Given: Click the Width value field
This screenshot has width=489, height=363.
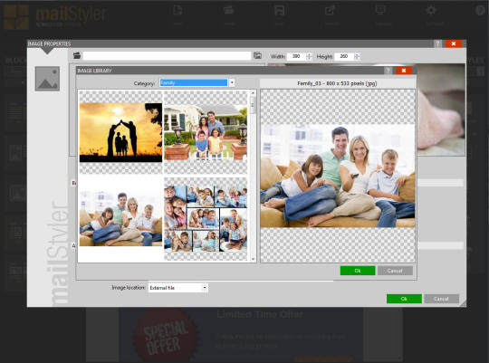Looking at the screenshot, I should (296, 56).
